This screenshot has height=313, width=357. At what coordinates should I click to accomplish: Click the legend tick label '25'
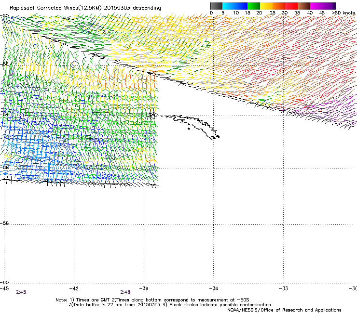(273, 13)
